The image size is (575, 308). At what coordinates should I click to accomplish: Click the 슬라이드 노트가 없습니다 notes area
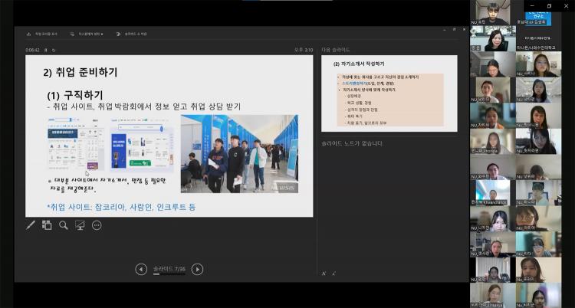[x=389, y=199]
